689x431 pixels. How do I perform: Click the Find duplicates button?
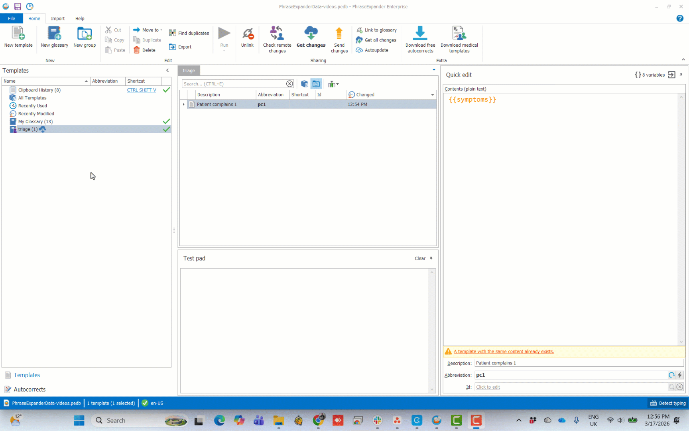(189, 33)
